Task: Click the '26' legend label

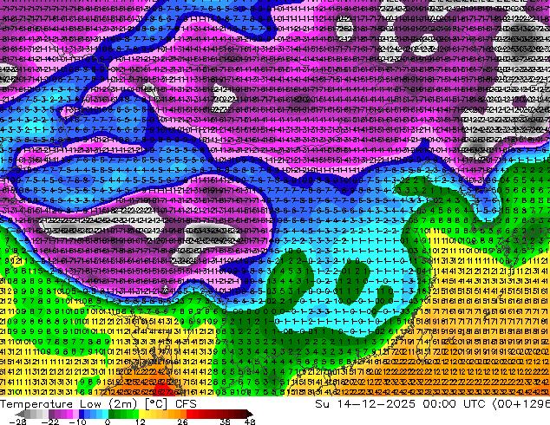Action: (182, 422)
